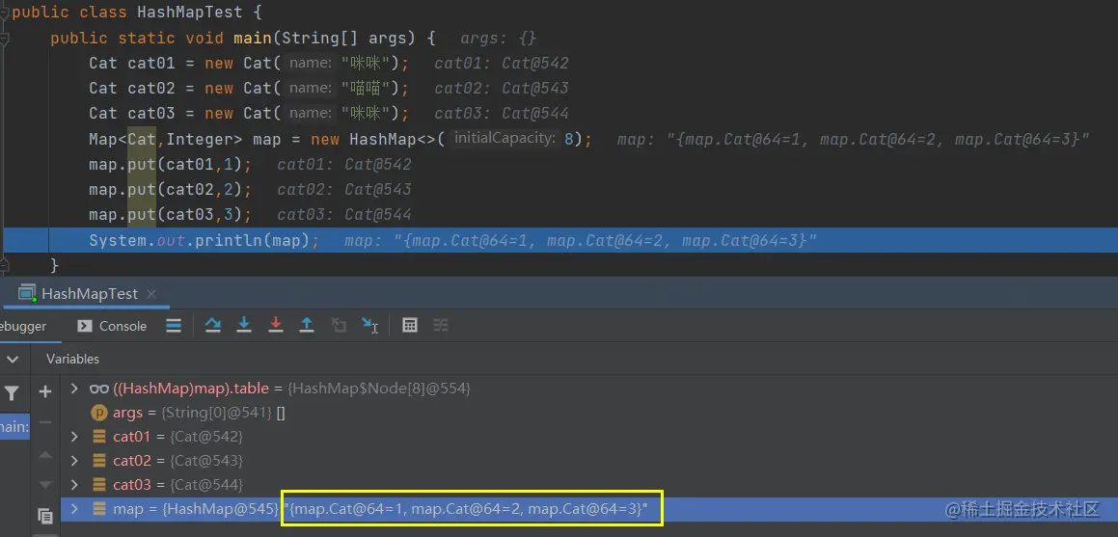Click the map.put(cat03,3) code line
Screen dimensions: 1118x537
coord(170,215)
